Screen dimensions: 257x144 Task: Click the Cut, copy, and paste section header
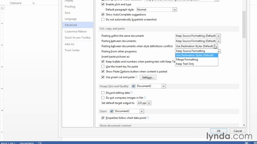click(169, 28)
